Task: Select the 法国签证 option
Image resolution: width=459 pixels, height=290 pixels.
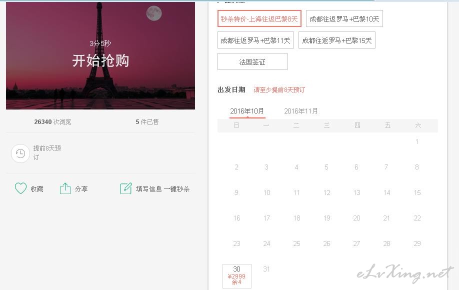Action: [252, 61]
